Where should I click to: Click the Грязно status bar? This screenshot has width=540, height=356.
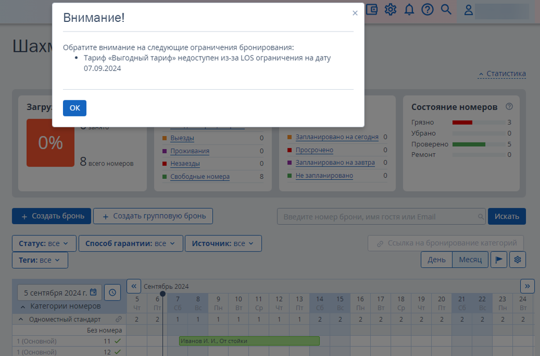pyautogui.click(x=479, y=122)
